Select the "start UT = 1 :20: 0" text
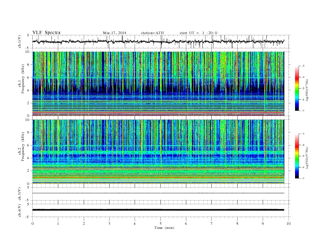Screen dimensions: 325x251 click(198, 33)
